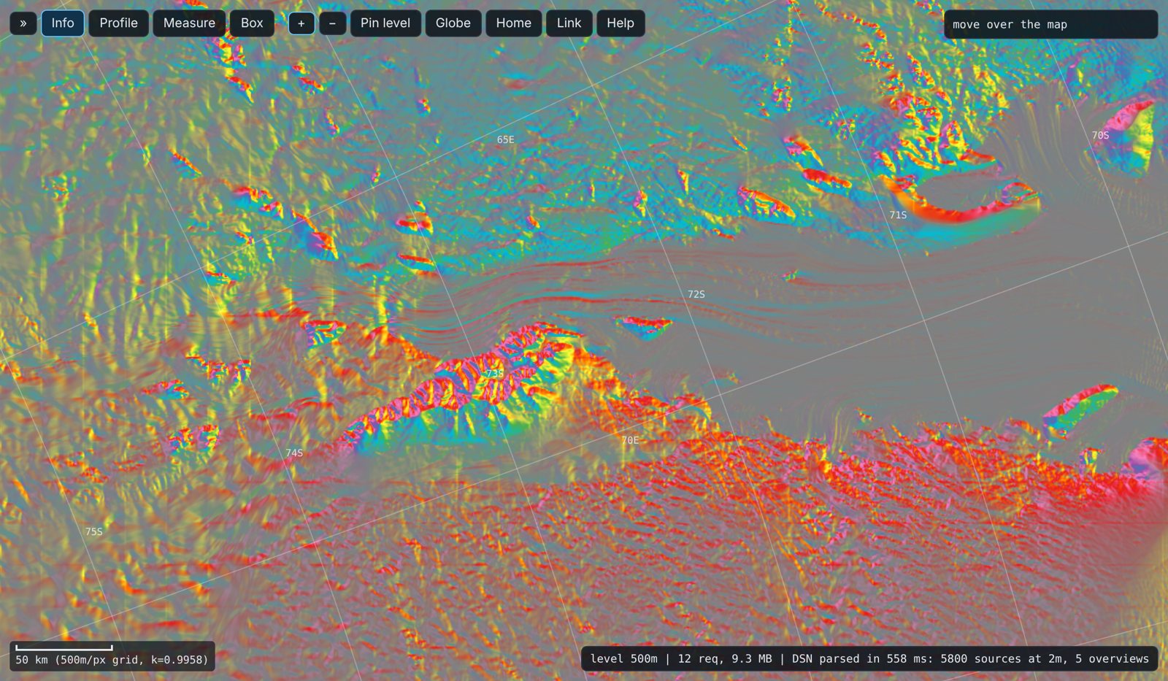Click the 71S latitude label on map
This screenshot has height=681, width=1168.
(x=898, y=215)
